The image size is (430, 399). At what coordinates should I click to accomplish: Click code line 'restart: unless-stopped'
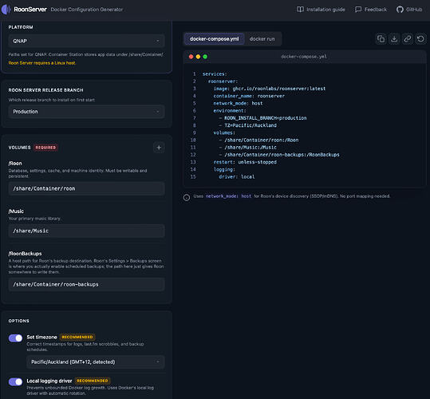point(245,162)
